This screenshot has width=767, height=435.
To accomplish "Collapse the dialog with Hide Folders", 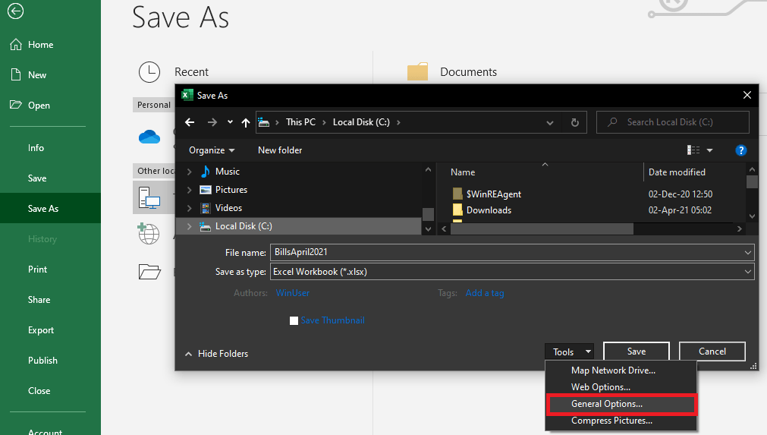I will click(x=216, y=354).
